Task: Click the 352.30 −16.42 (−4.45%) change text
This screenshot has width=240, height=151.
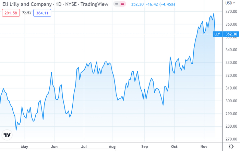Action: click(x=153, y=4)
